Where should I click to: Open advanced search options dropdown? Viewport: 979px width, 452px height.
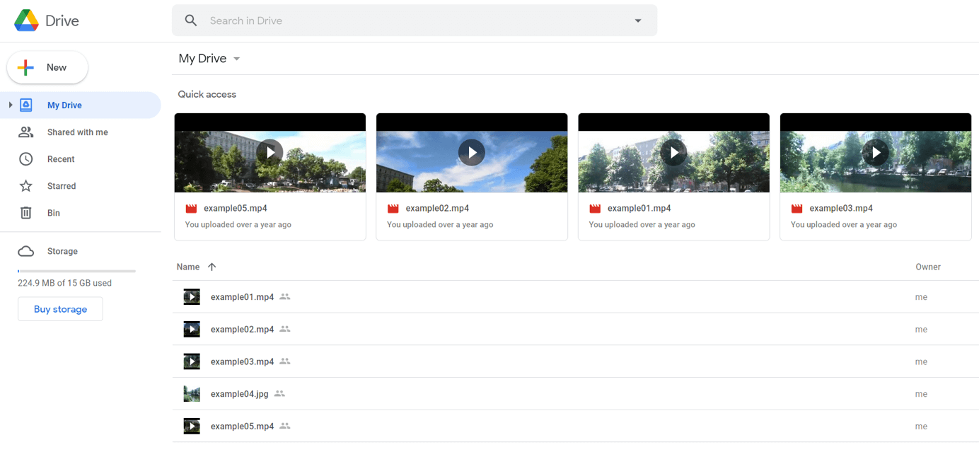(x=637, y=20)
